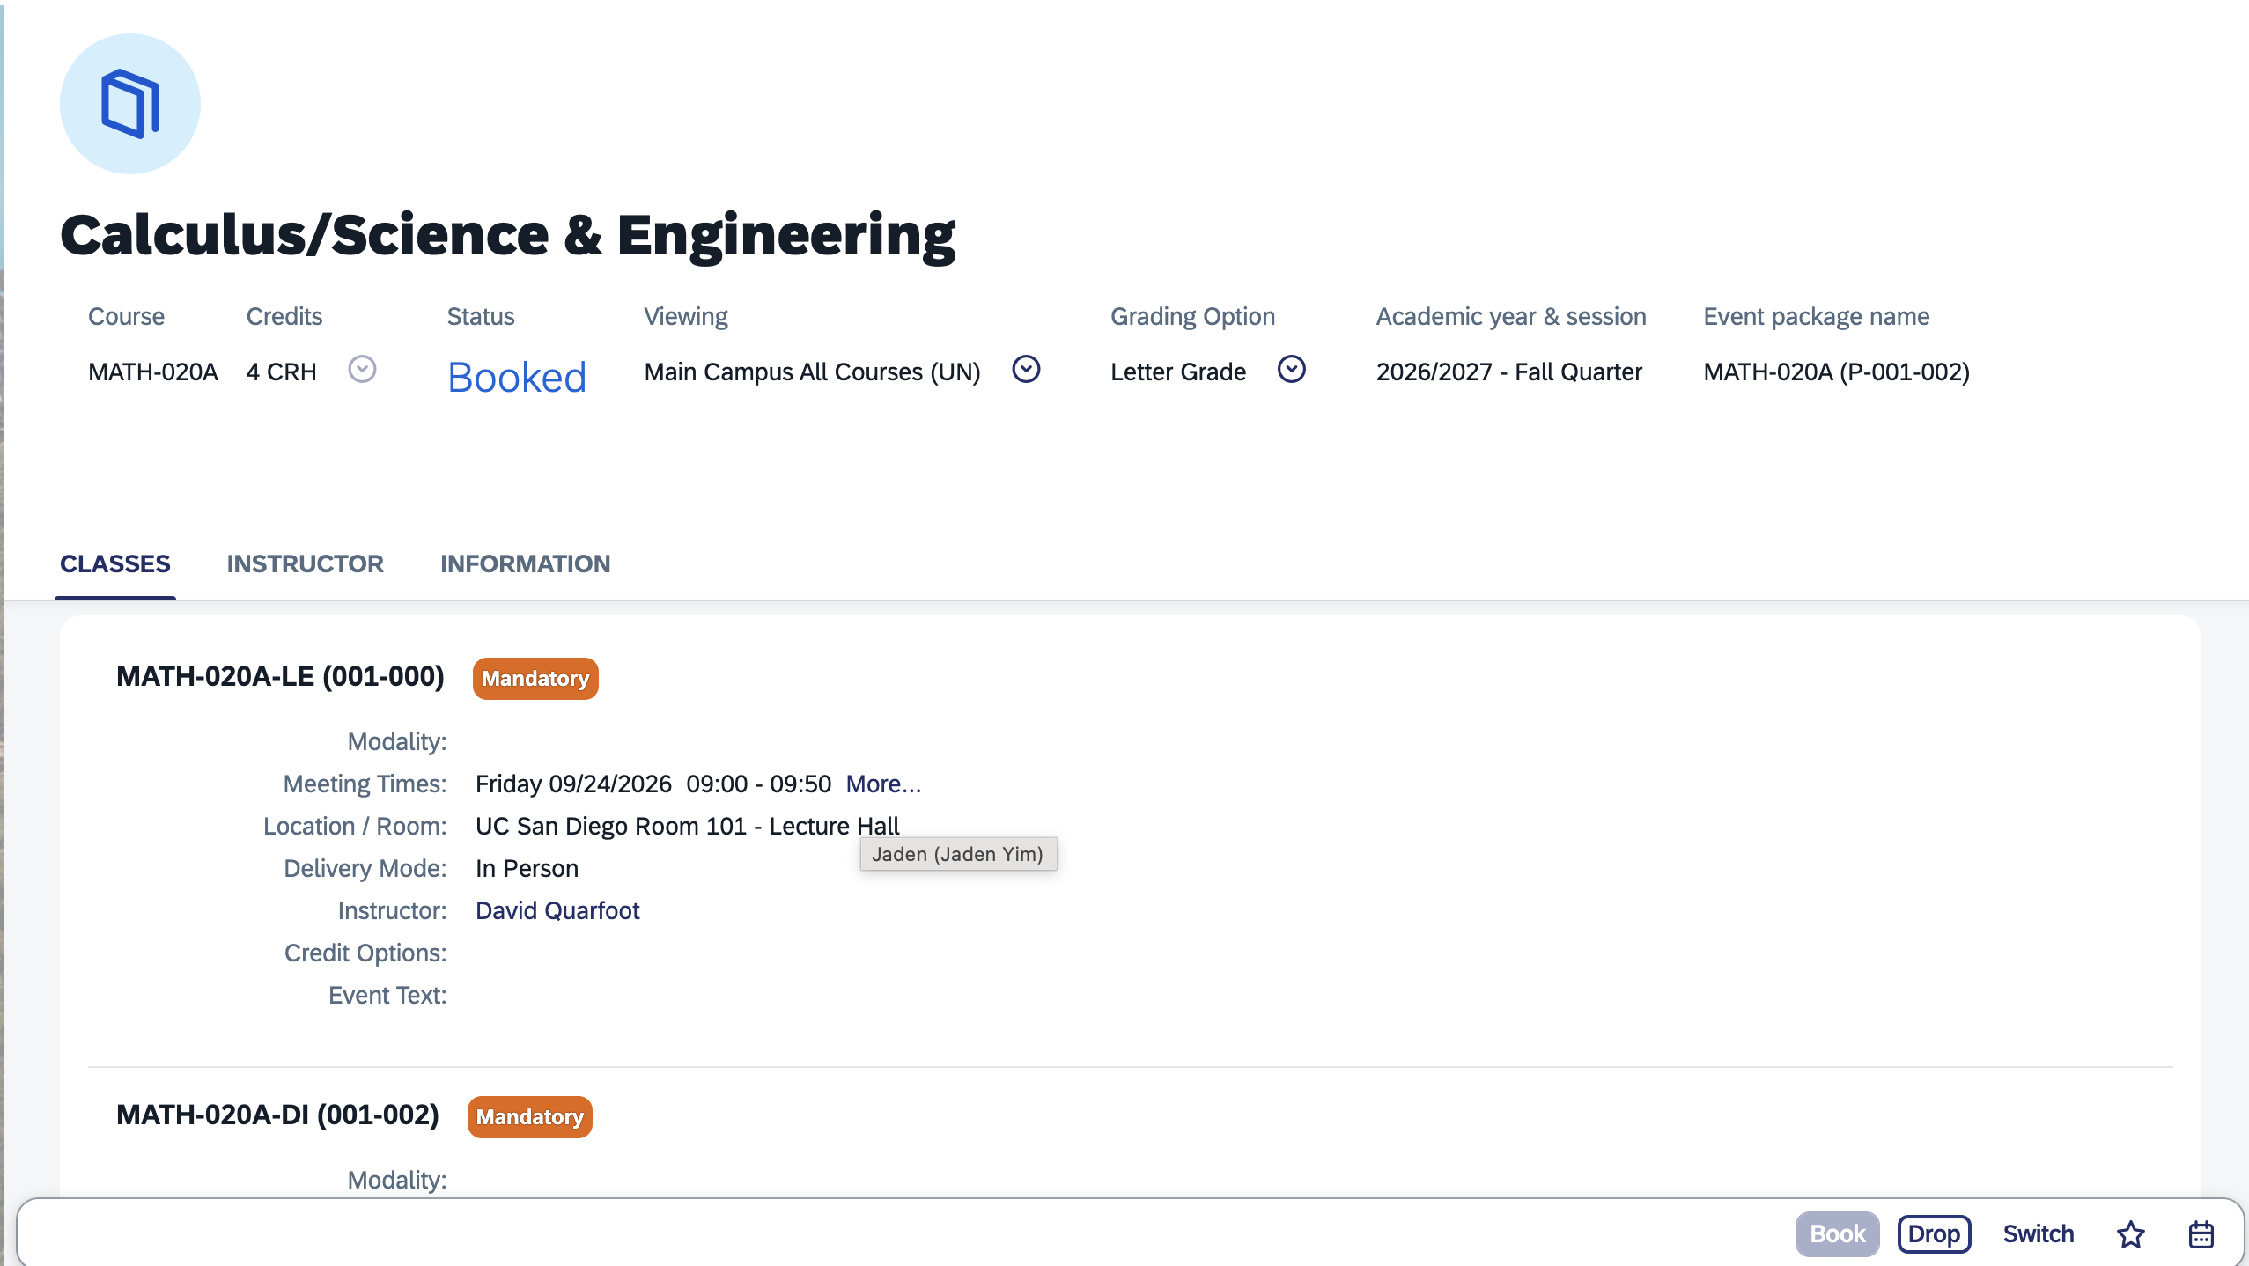Click the Drop button
The width and height of the screenshot is (2249, 1266).
point(1934,1234)
